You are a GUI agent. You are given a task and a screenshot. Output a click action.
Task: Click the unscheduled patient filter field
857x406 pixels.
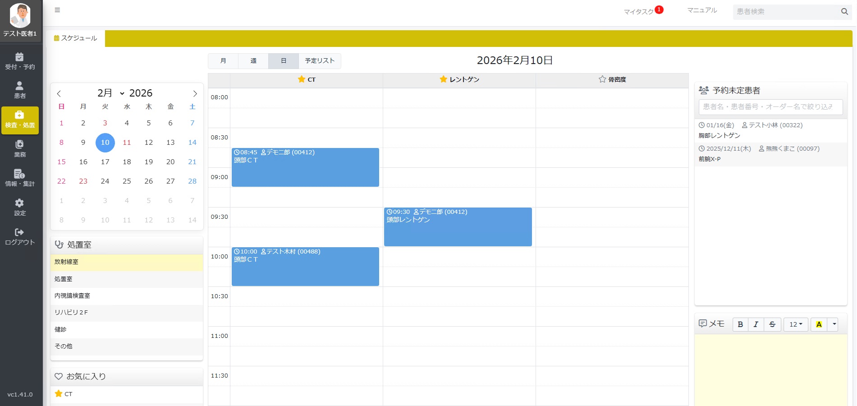pyautogui.click(x=770, y=107)
